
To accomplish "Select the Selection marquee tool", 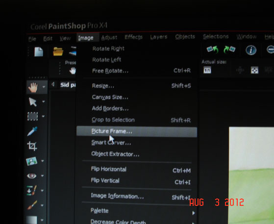I will (33, 116).
